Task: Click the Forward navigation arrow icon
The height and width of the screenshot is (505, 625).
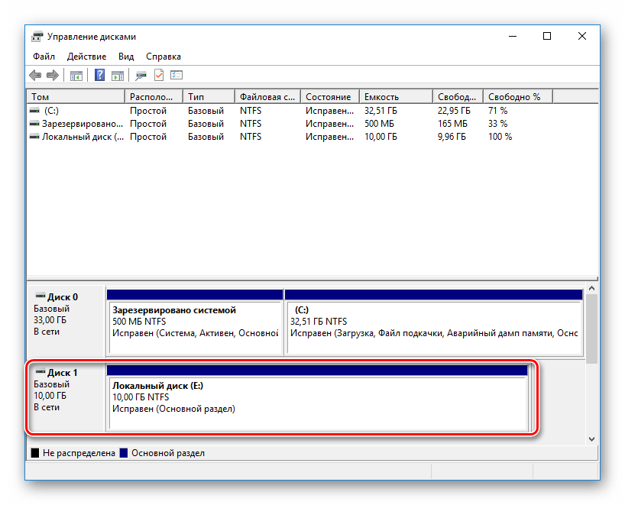Action: [52, 75]
